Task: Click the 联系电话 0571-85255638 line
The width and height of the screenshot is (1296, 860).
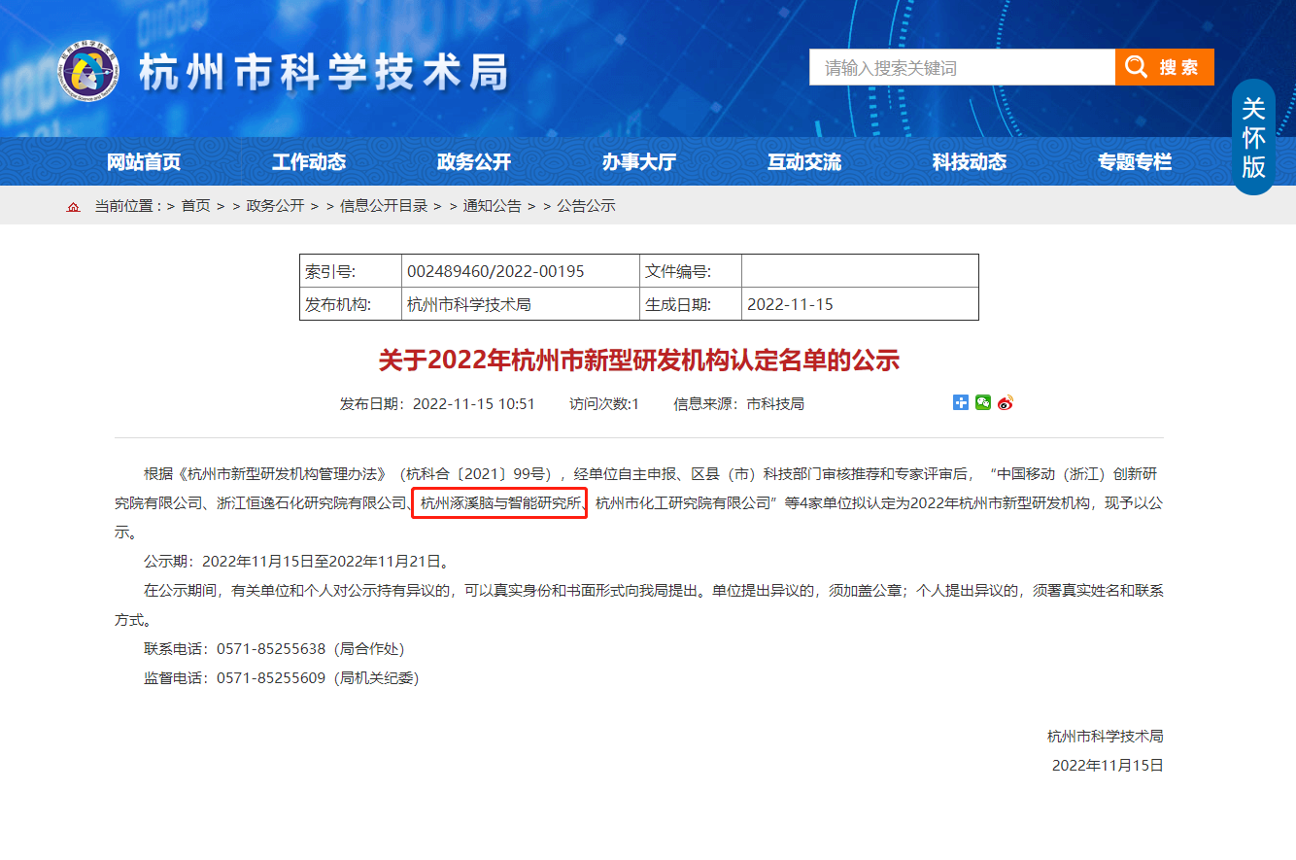Action: click(274, 649)
